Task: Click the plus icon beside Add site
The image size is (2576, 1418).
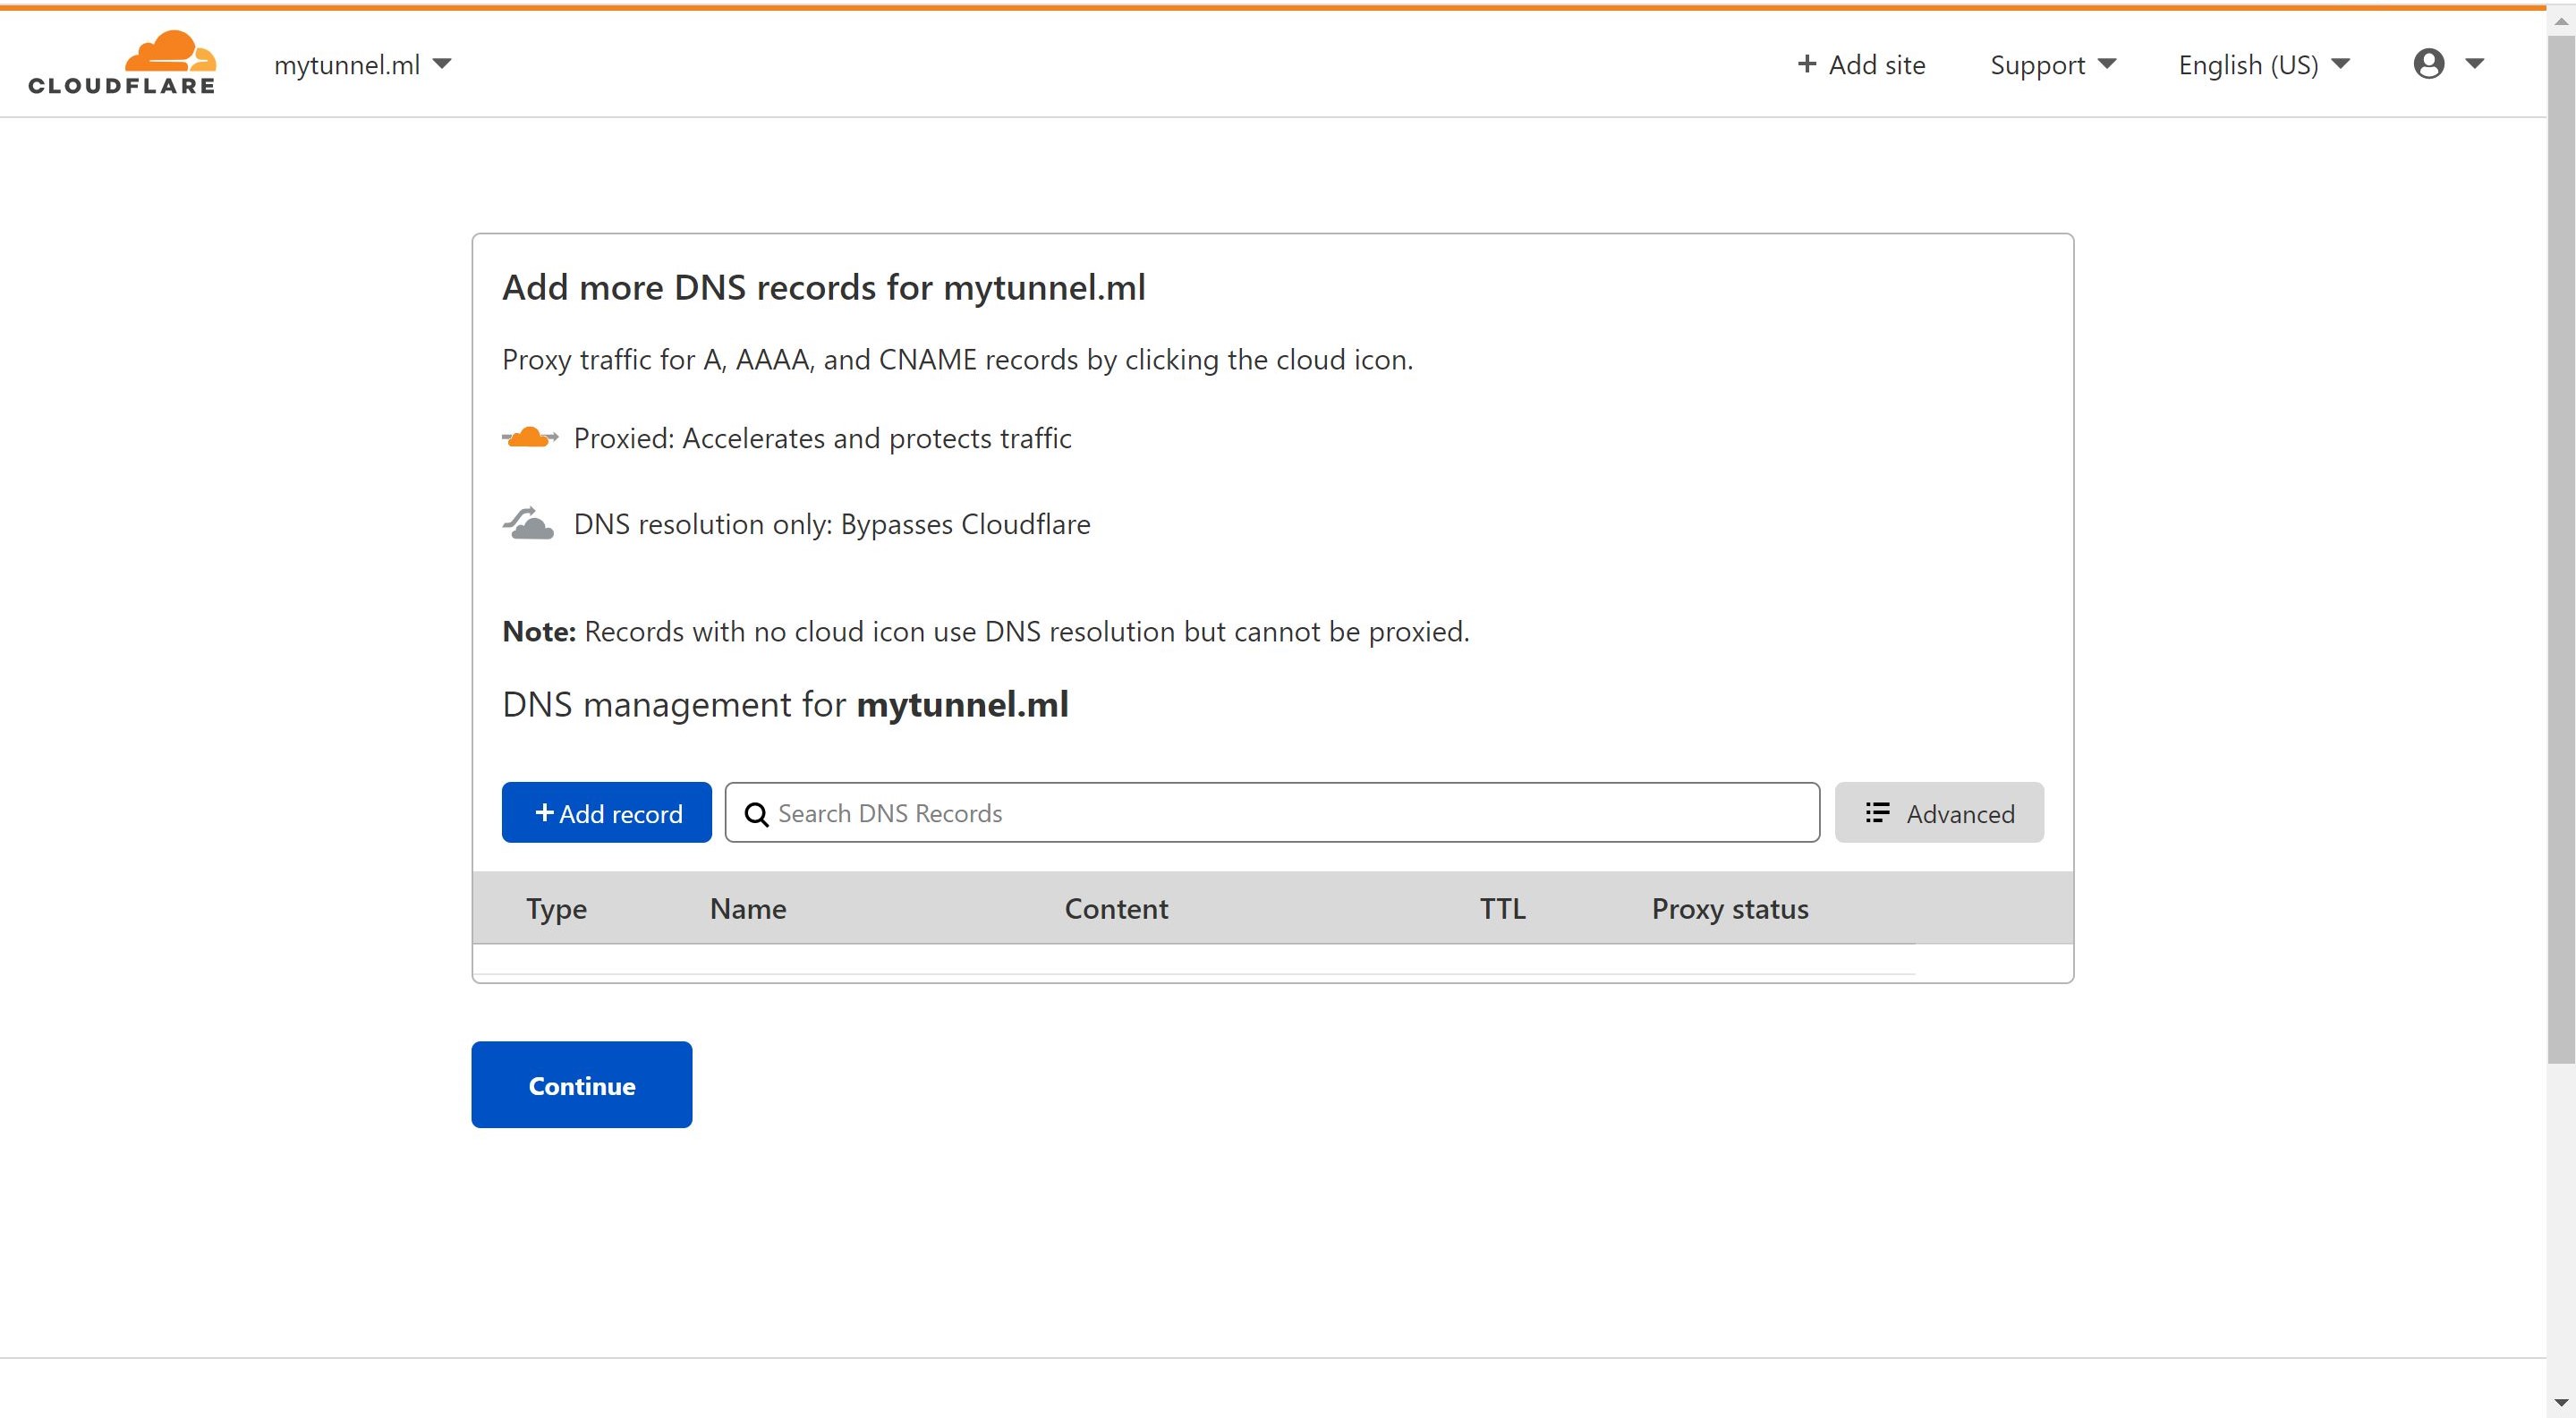Action: pos(1806,64)
